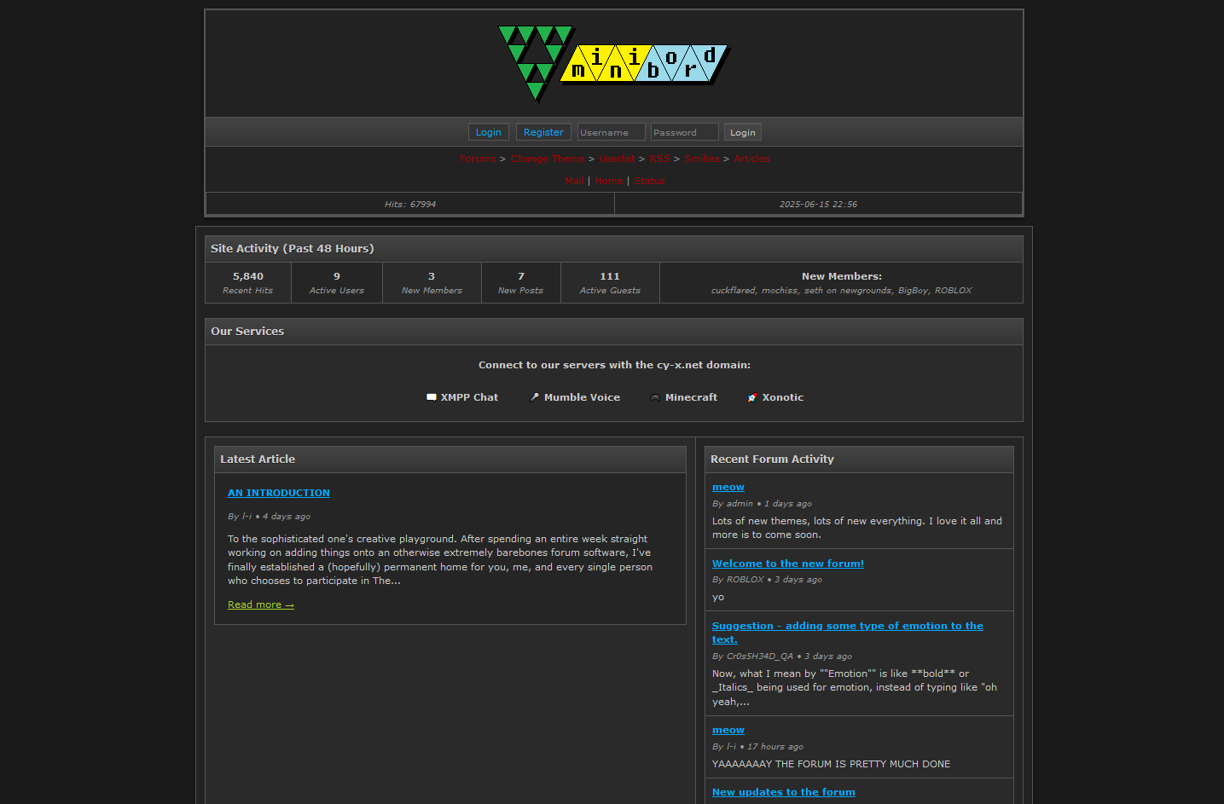The height and width of the screenshot is (804, 1224).
Task: Click the Xonotic service icon
Action: click(x=752, y=397)
